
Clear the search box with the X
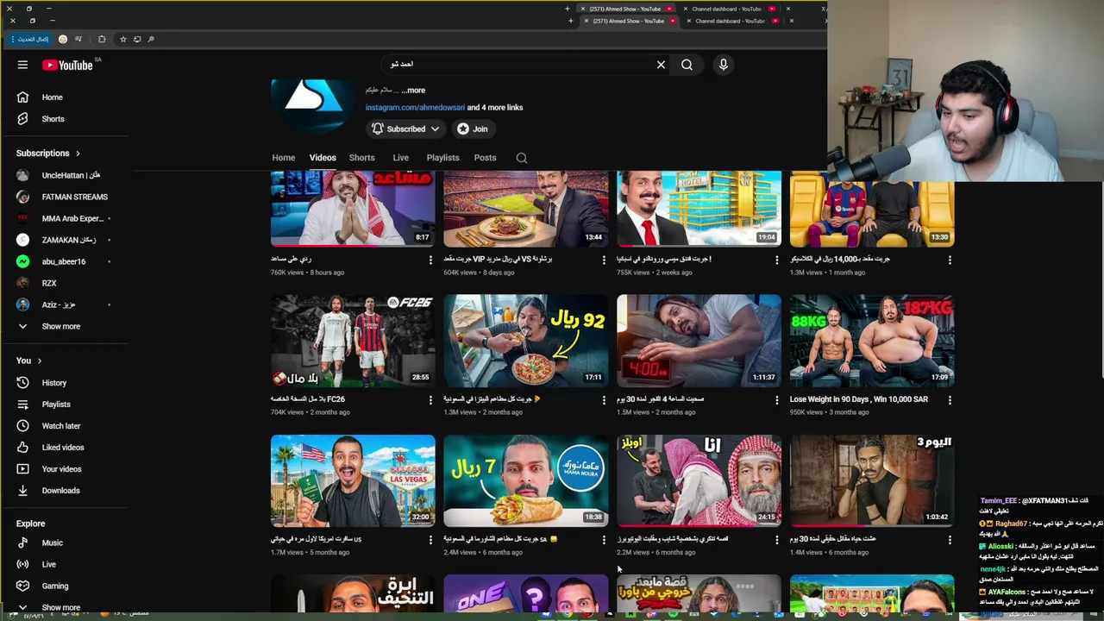(x=661, y=65)
